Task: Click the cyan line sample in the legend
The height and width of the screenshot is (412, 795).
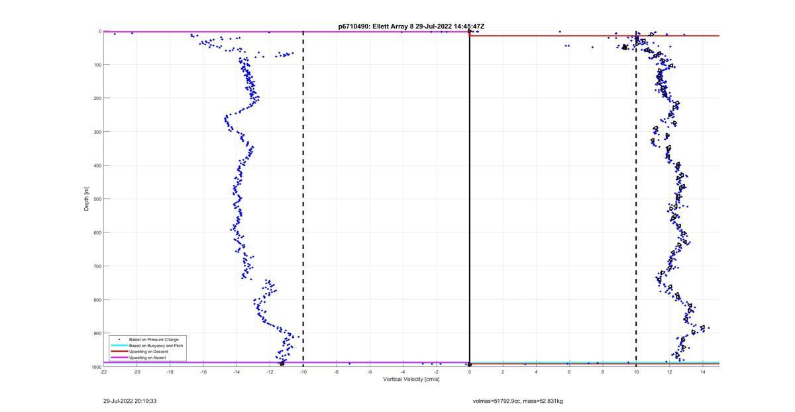Action: click(119, 346)
